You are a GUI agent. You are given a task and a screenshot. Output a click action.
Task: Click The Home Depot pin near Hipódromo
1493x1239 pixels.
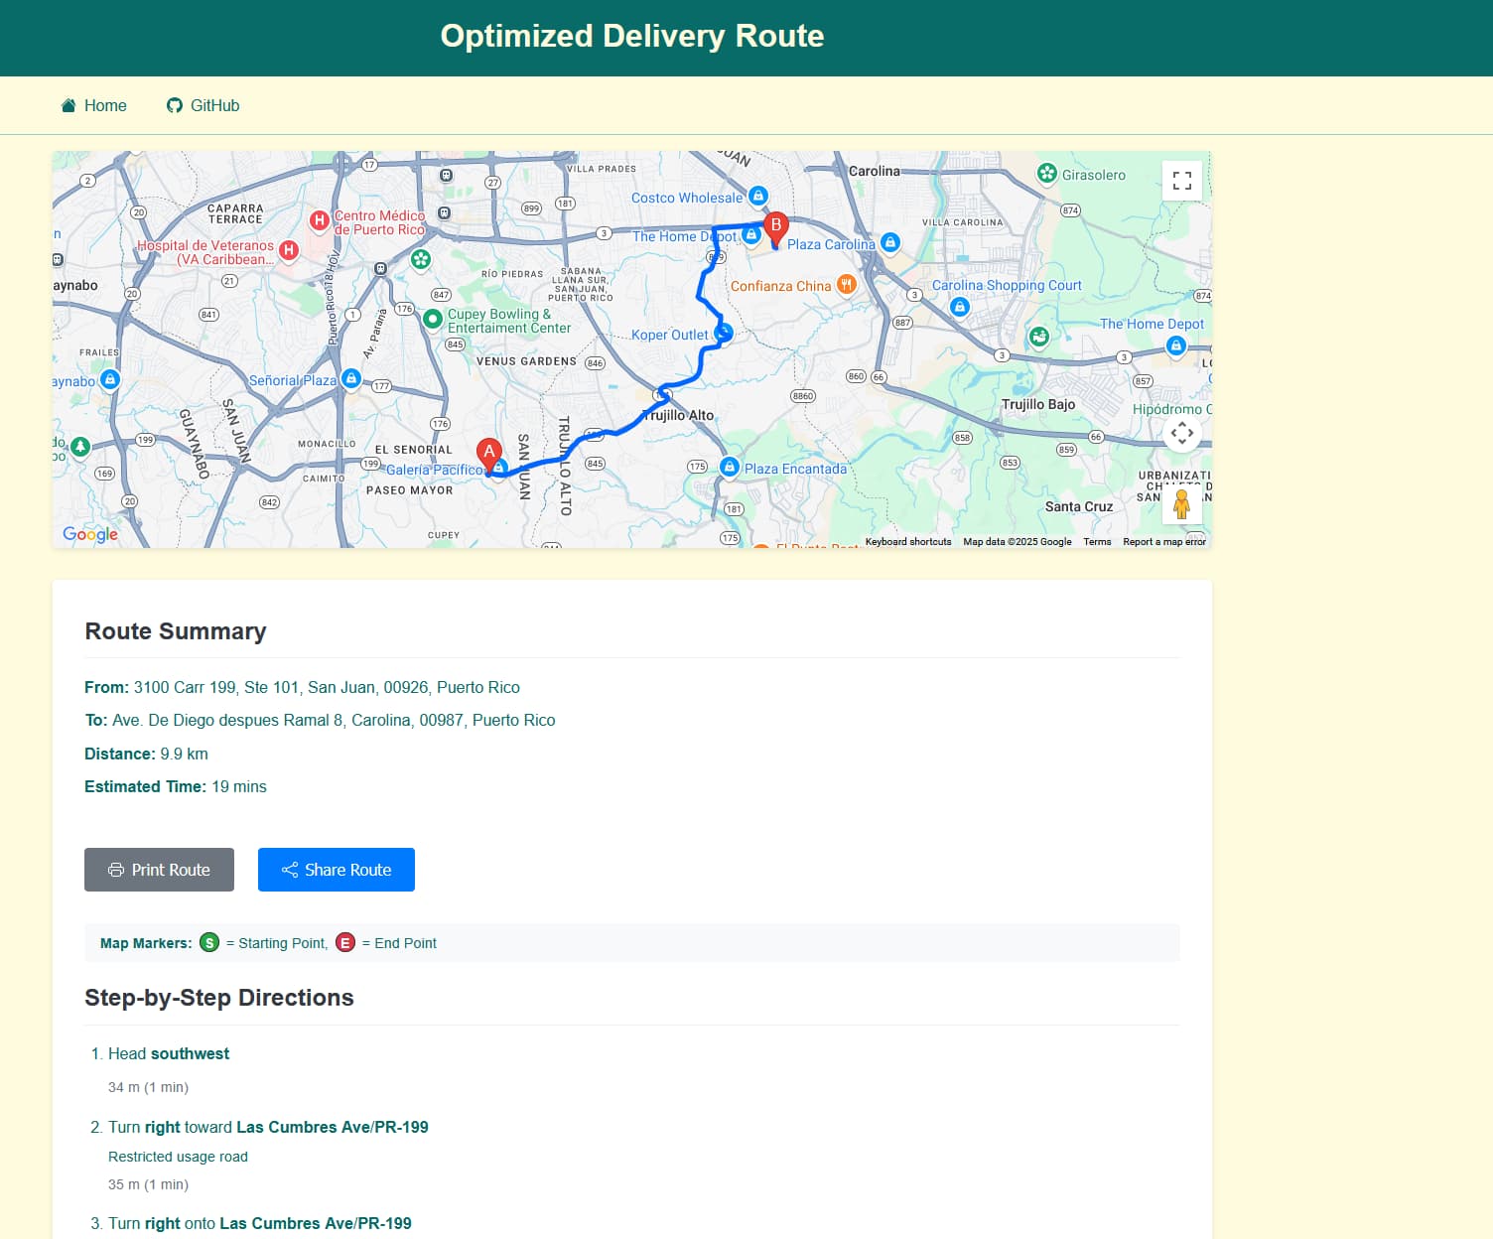click(1175, 345)
